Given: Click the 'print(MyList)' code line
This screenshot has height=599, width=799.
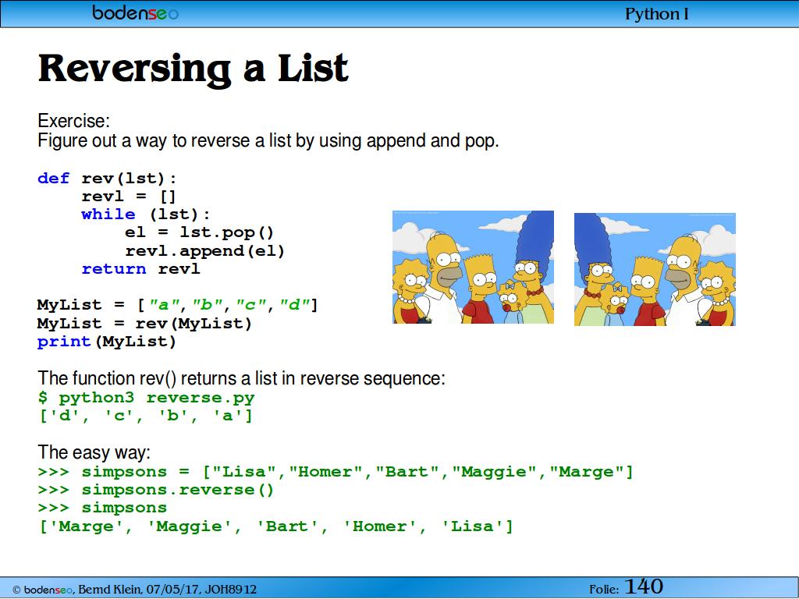Looking at the screenshot, I should (107, 342).
